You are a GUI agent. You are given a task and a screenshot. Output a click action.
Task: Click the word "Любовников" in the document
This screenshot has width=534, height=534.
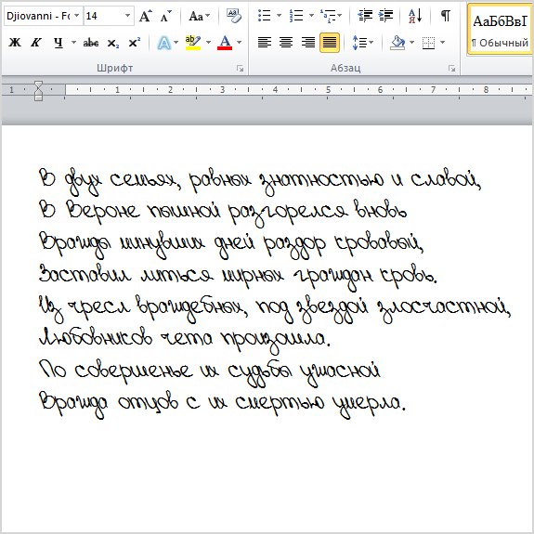point(96,337)
